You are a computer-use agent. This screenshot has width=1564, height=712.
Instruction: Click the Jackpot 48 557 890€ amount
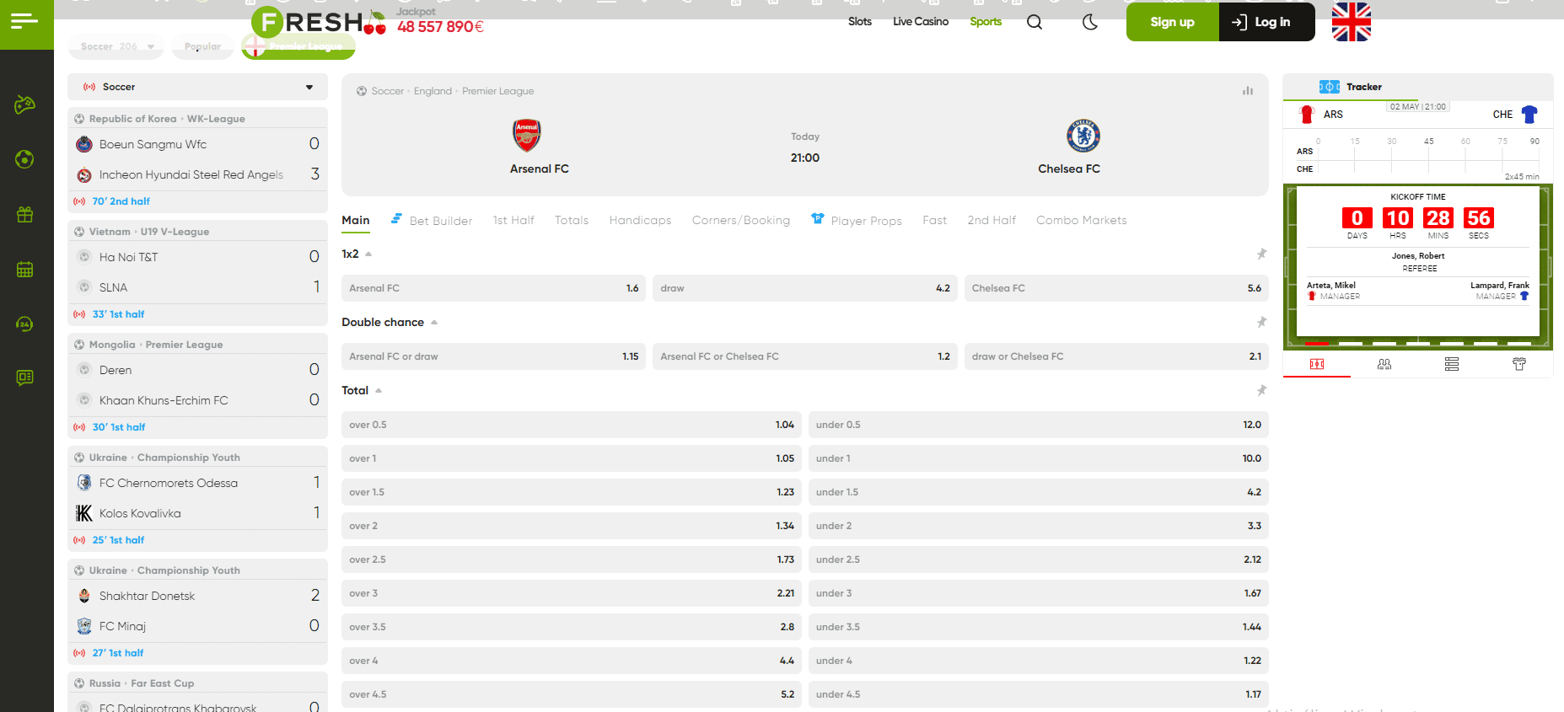(x=440, y=27)
